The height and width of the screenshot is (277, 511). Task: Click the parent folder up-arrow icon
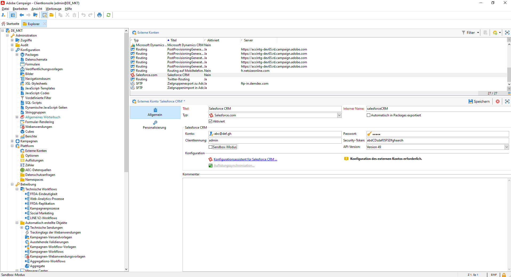point(35,15)
